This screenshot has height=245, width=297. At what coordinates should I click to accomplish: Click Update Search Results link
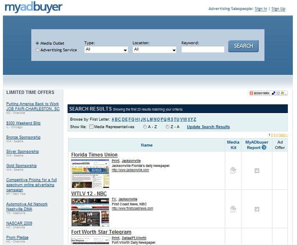tap(208, 127)
